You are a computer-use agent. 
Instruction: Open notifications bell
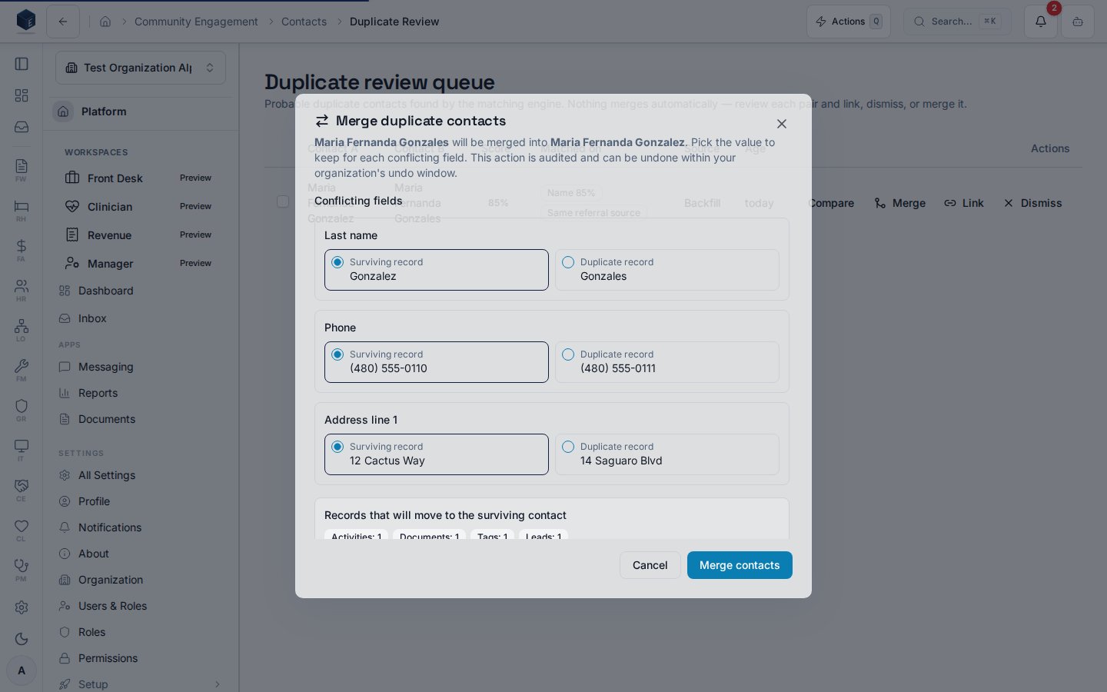pos(1041,22)
